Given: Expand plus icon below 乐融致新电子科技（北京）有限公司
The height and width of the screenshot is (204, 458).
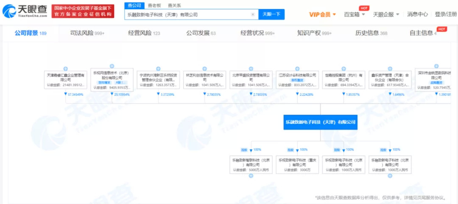Looking at the screenshot, I should click(x=390, y=176).
